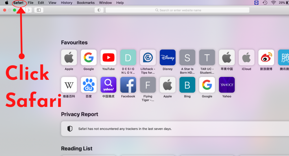Click the Privacy Report tracker summary box
The height and width of the screenshot is (156, 289).
pyautogui.click(x=175, y=129)
